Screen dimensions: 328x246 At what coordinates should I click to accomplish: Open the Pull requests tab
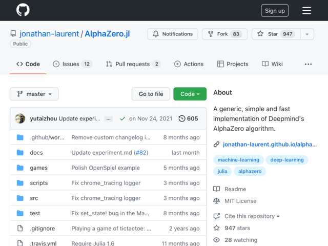pos(133,64)
